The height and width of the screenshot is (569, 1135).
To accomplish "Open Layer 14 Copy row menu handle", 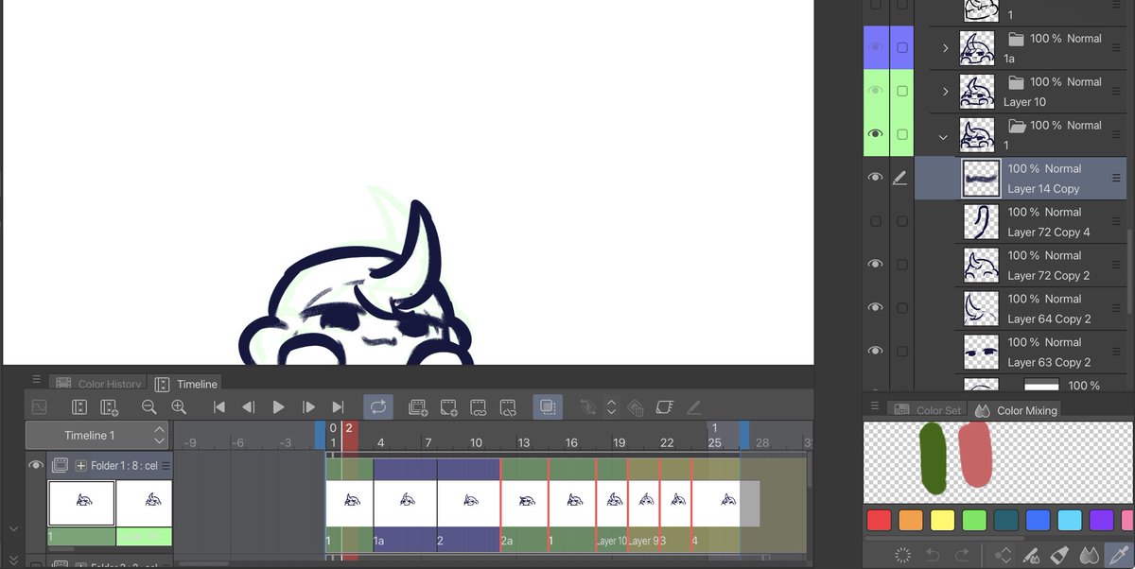I will [x=1116, y=178].
